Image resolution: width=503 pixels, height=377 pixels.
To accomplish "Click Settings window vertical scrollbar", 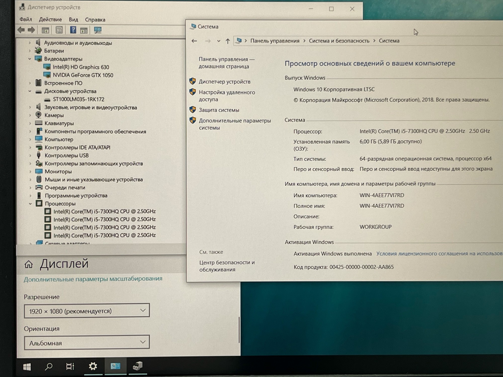I will 239,330.
